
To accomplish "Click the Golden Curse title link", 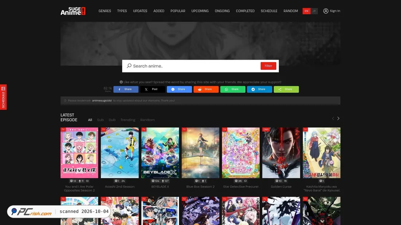I will point(281,187).
